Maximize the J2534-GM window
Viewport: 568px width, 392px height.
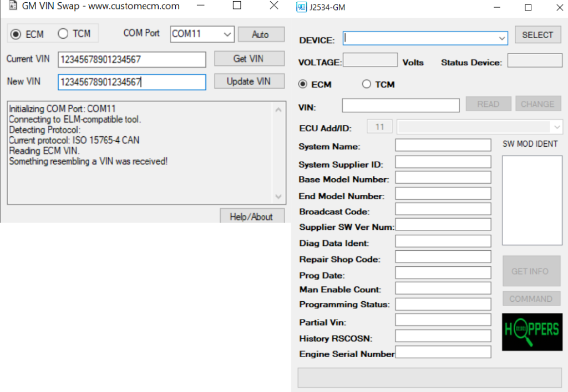point(528,8)
